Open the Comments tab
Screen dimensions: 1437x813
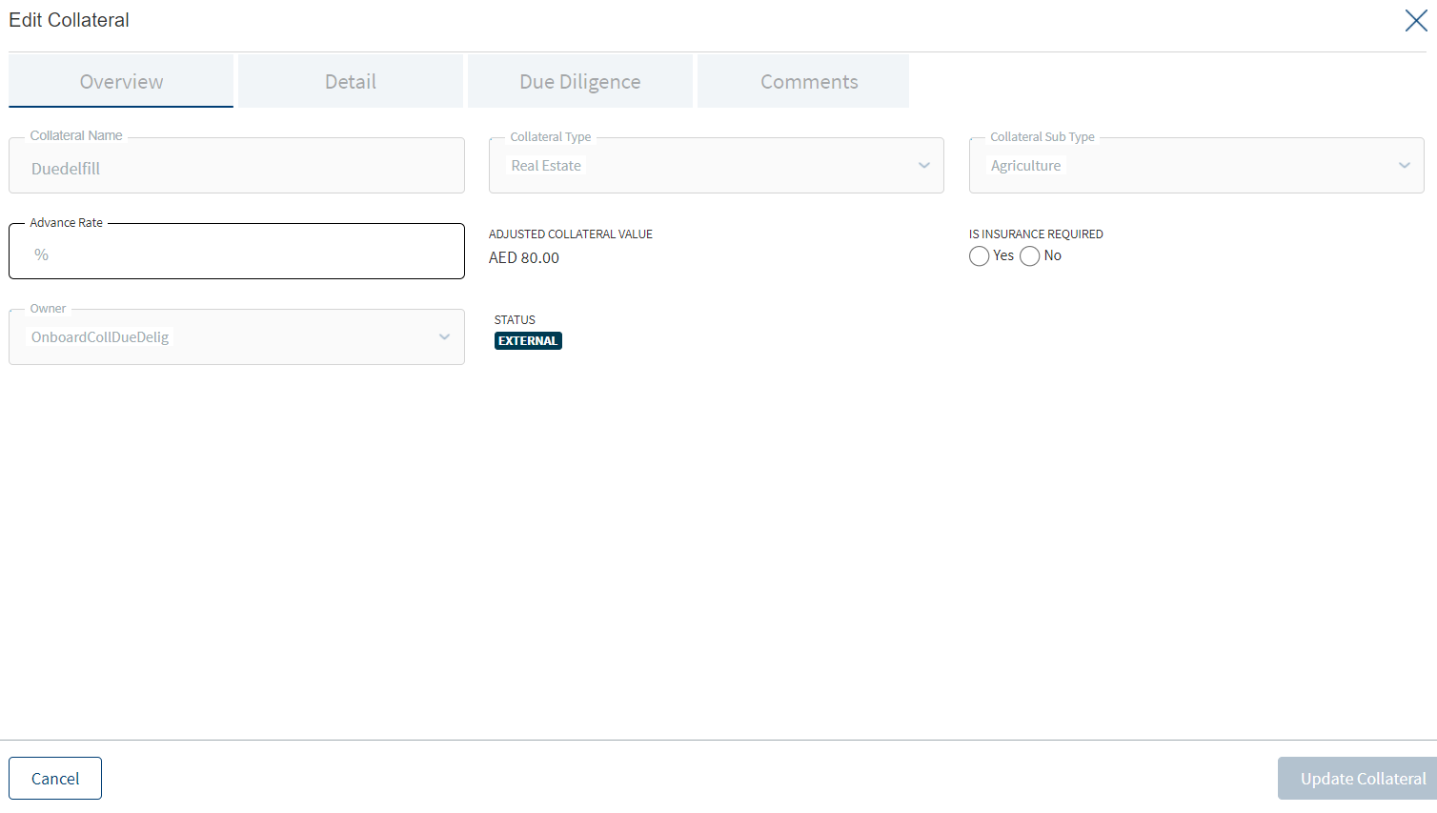[803, 81]
